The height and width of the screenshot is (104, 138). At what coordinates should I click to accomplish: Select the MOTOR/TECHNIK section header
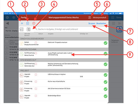63,49
